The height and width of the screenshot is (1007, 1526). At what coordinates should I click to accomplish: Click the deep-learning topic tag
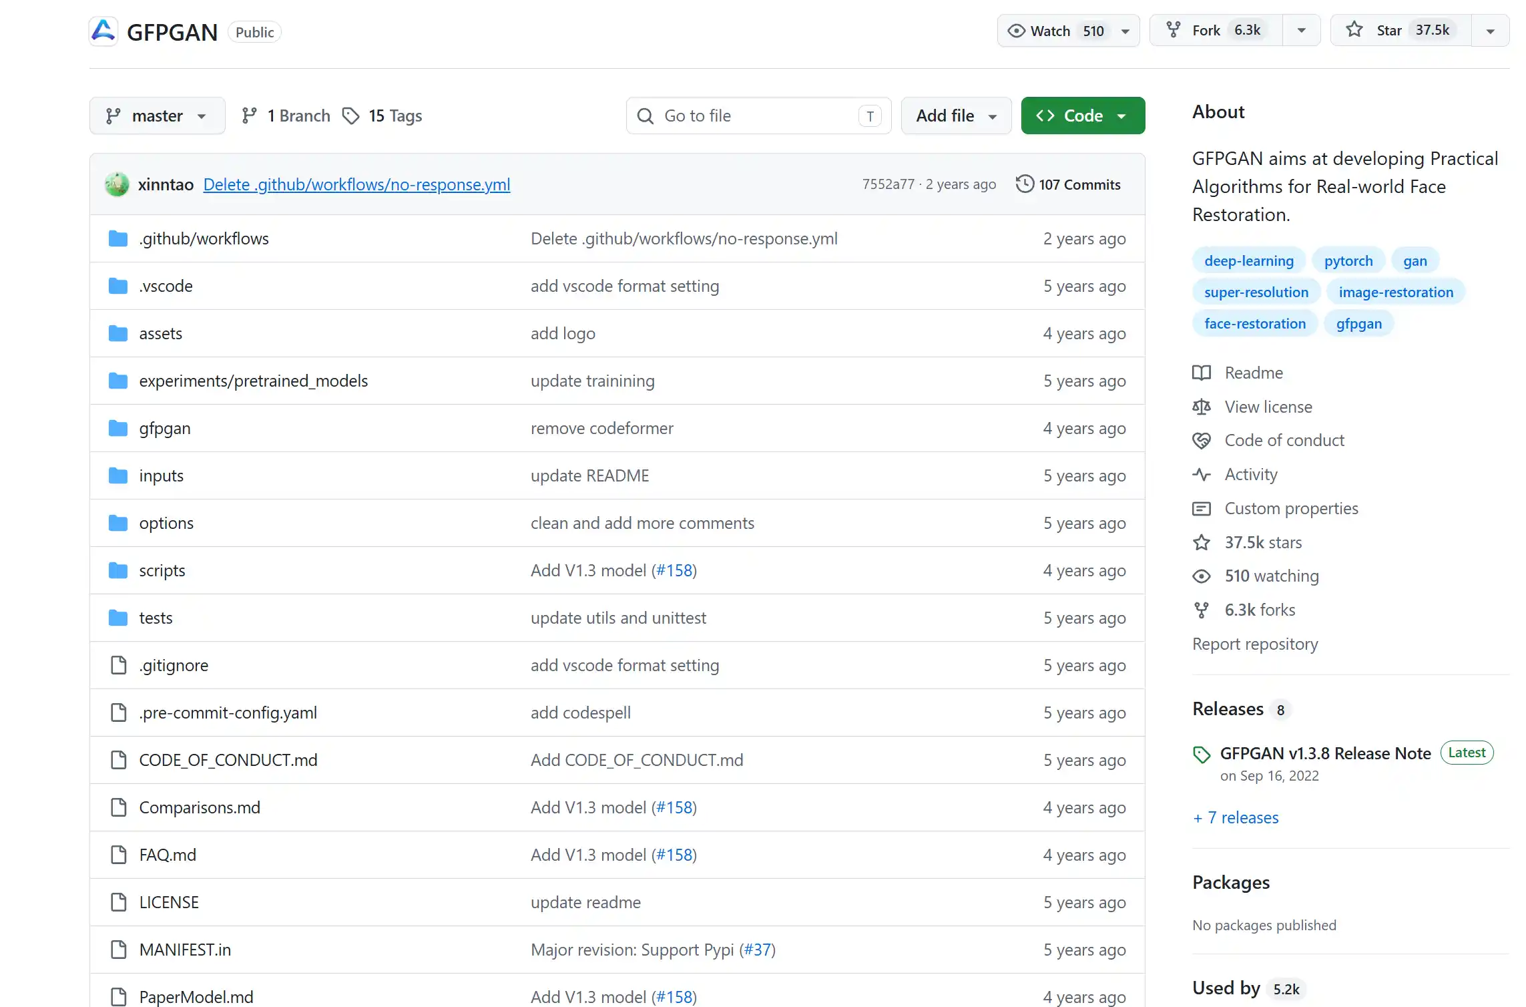1249,260
